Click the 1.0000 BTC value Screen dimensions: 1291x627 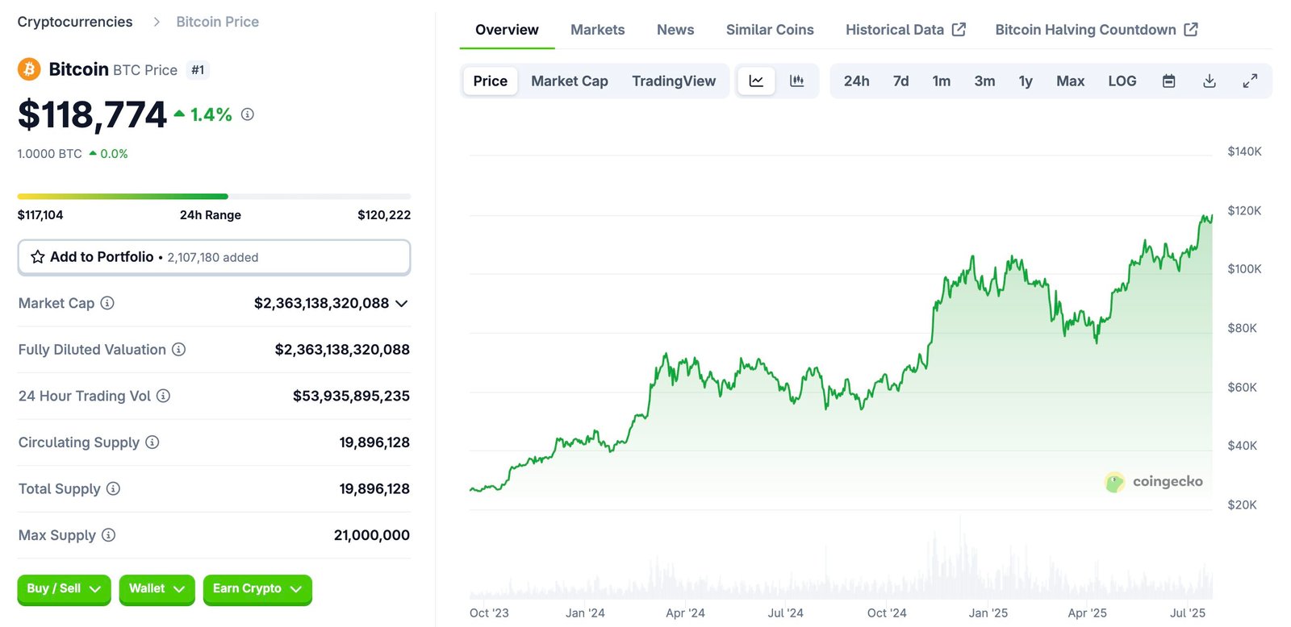tap(50, 154)
